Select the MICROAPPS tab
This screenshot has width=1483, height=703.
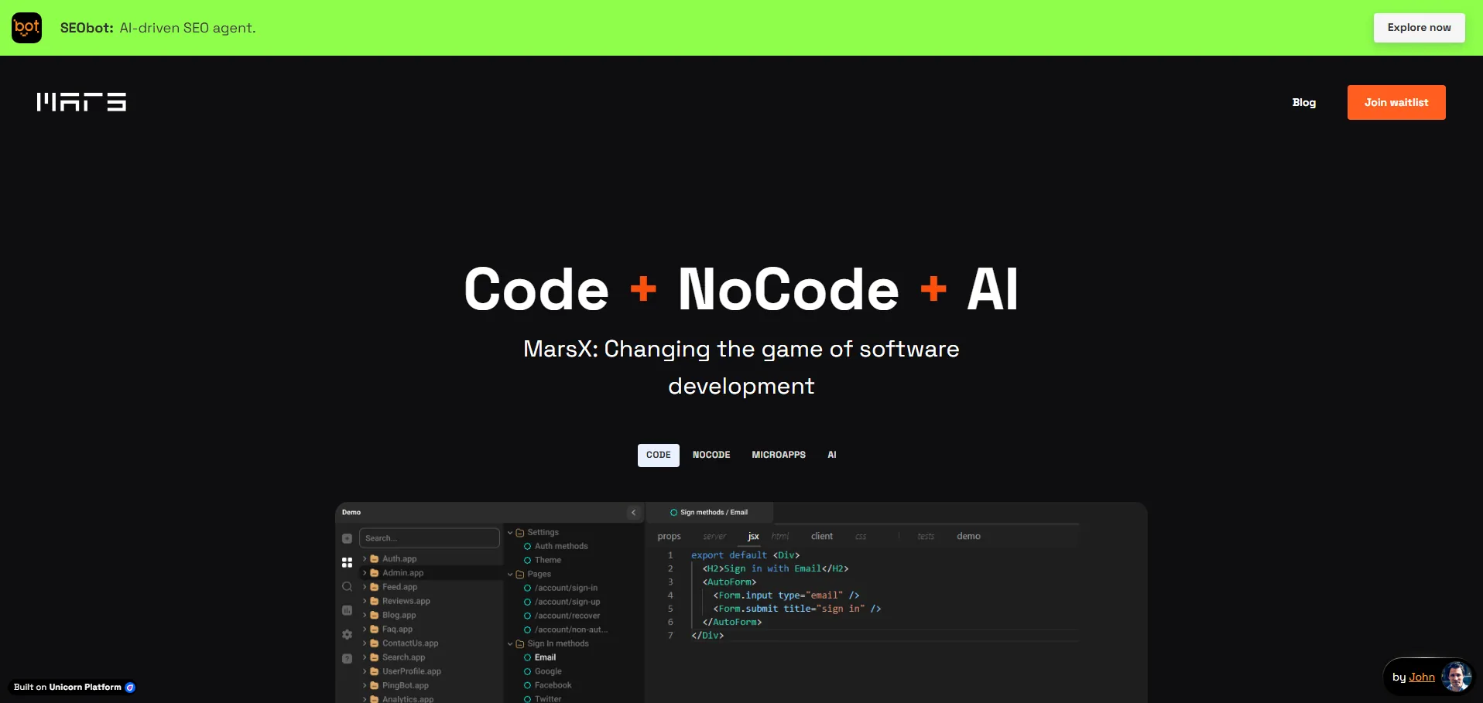pos(778,455)
